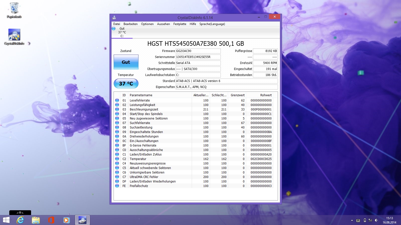
Task: Select the C: disk tab showing Gut 37 °C
Action: [122, 32]
